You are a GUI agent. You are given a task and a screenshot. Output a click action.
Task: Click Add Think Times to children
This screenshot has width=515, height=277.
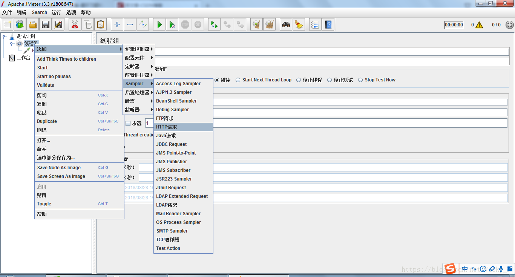(x=79, y=59)
